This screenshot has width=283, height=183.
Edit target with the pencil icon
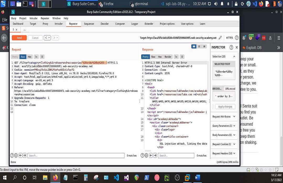(220, 38)
